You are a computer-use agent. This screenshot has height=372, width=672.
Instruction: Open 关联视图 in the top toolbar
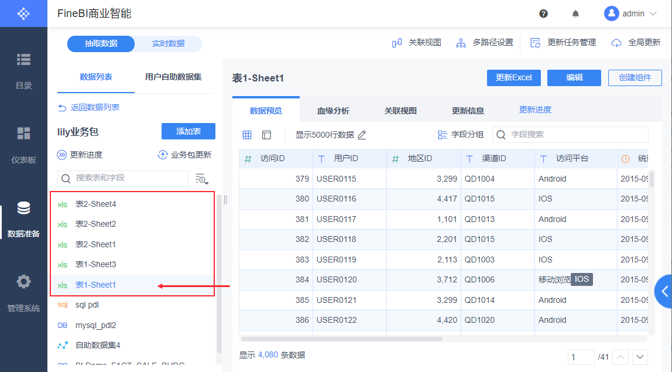(x=417, y=43)
